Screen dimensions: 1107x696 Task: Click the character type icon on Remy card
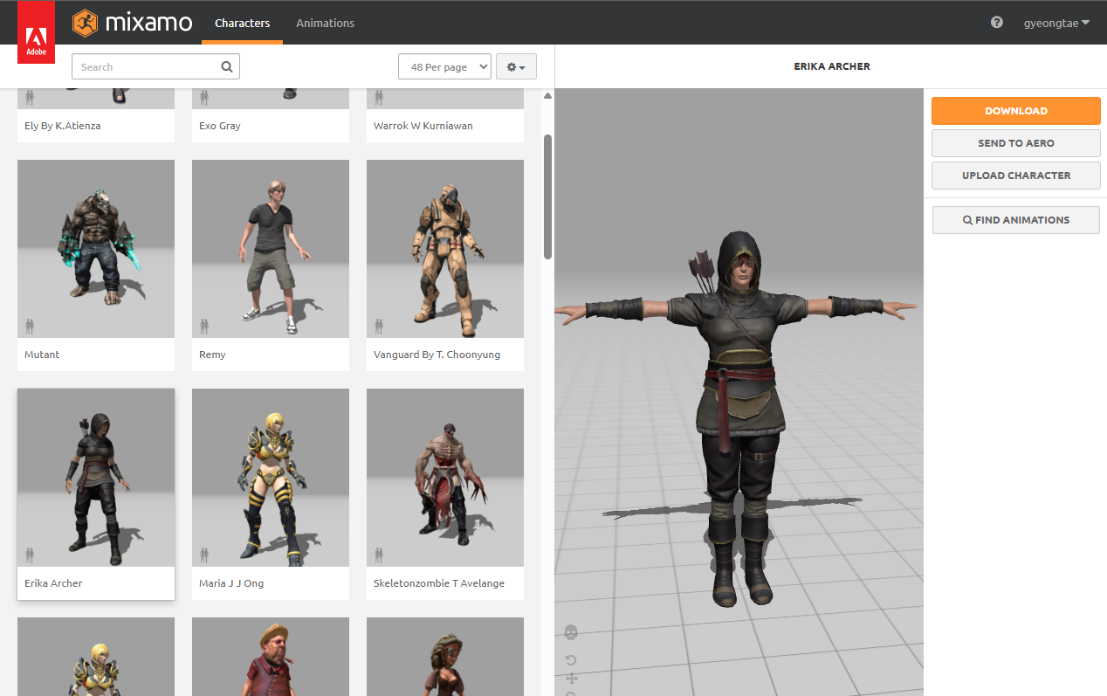coord(204,326)
